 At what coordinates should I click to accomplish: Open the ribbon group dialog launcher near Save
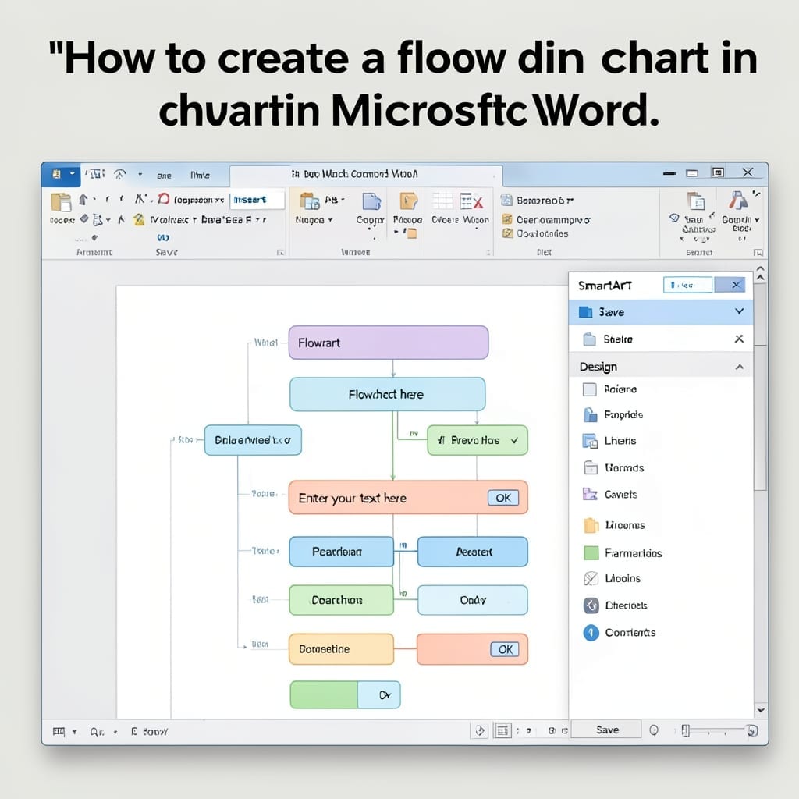click(280, 252)
